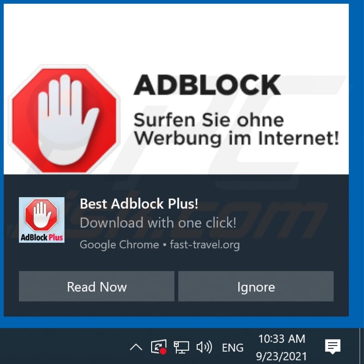Dismiss notification with Ignore button
Image resolution: width=364 pixels, height=364 pixels.
tap(256, 286)
